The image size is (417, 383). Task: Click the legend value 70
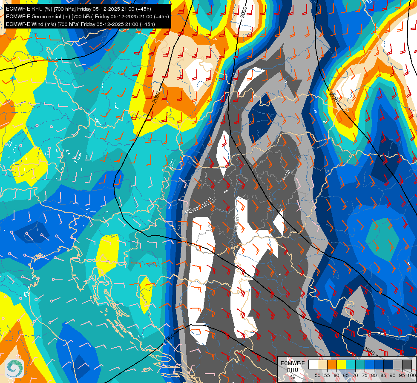click(355, 375)
